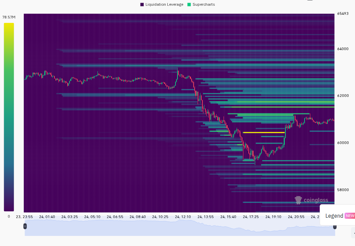Click the 24, 12:10 time axis label
Image resolution: width=355 pixels, height=246 pixels.
point(183,217)
